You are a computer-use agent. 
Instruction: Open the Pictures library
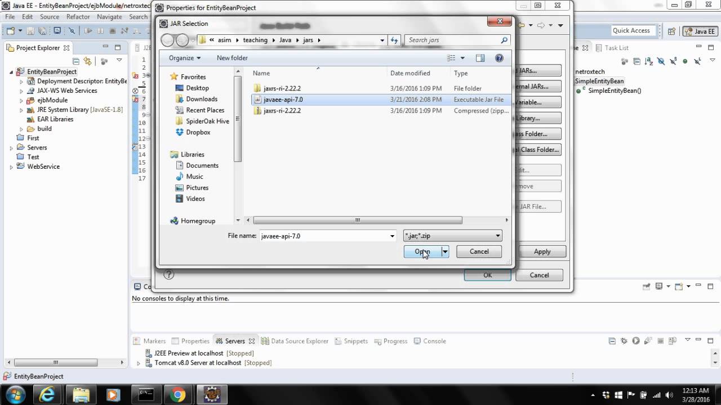(x=197, y=188)
